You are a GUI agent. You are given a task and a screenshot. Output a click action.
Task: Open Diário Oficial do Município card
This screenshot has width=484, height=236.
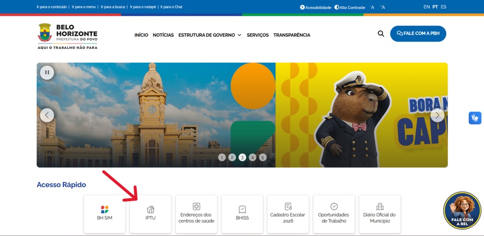pos(380,214)
